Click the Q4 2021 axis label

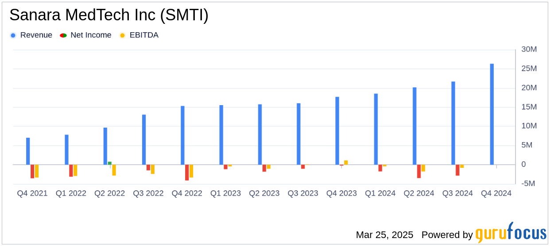(x=32, y=193)
